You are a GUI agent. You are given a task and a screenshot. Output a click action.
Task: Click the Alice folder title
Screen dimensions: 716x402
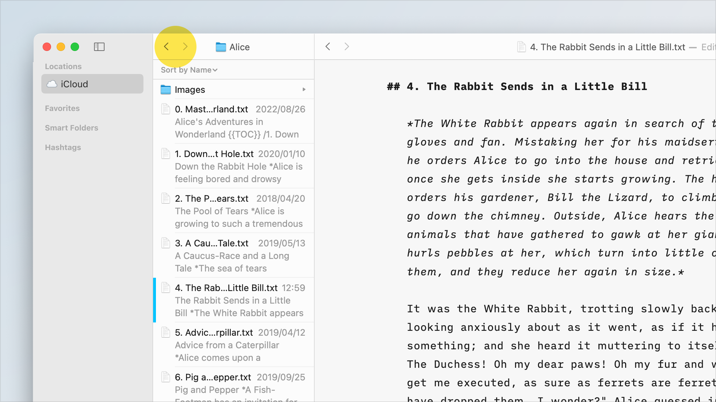[x=239, y=47]
